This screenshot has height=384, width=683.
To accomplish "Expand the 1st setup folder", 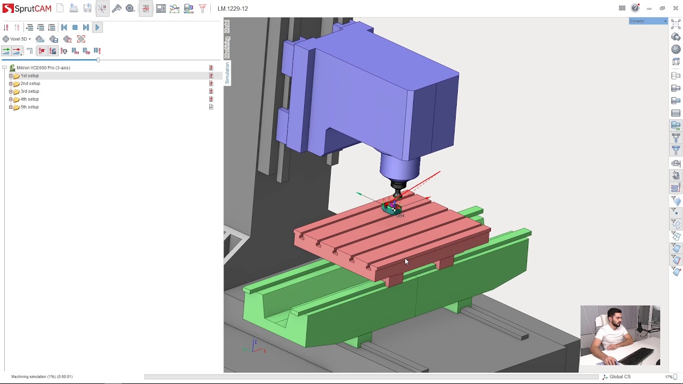I will coord(11,76).
